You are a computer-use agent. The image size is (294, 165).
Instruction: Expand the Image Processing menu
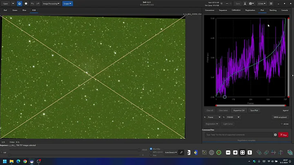coord(51,4)
